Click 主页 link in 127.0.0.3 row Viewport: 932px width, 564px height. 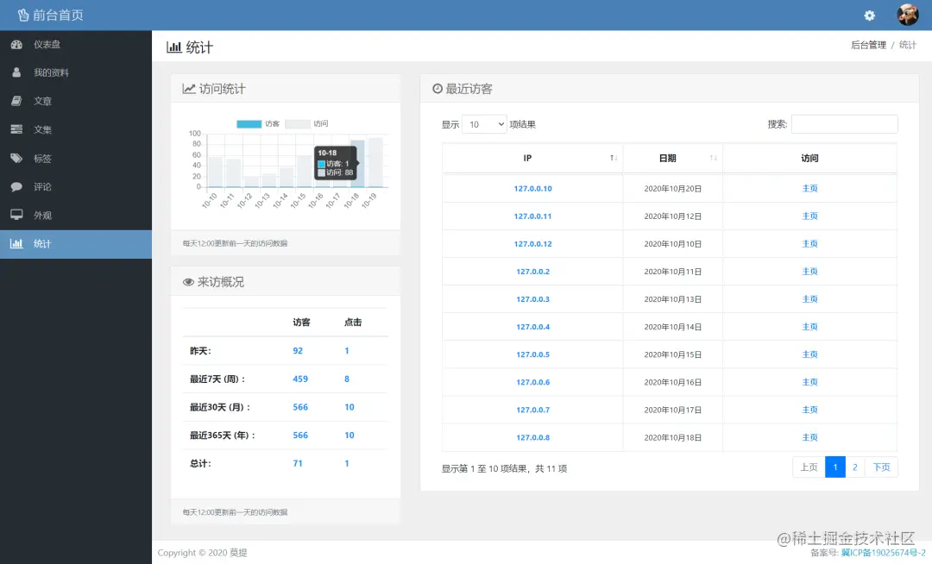point(809,298)
